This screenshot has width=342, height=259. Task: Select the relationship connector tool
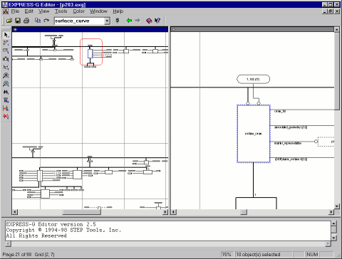(x=6, y=68)
